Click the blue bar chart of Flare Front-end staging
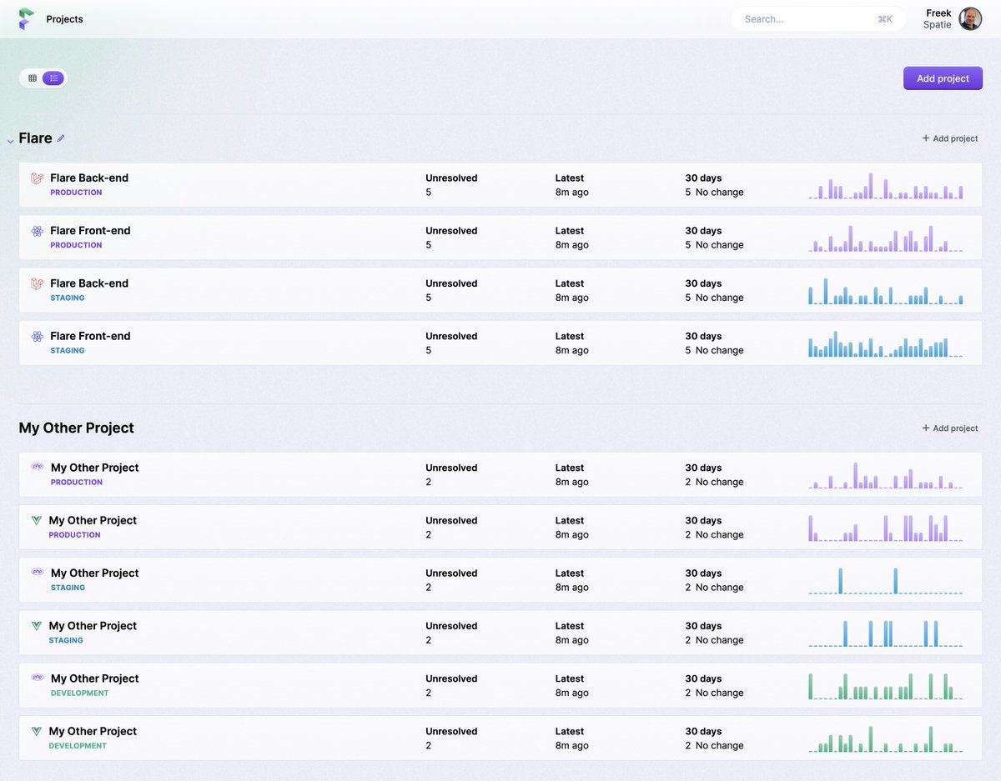Image resolution: width=1001 pixels, height=781 pixels. pos(885,343)
